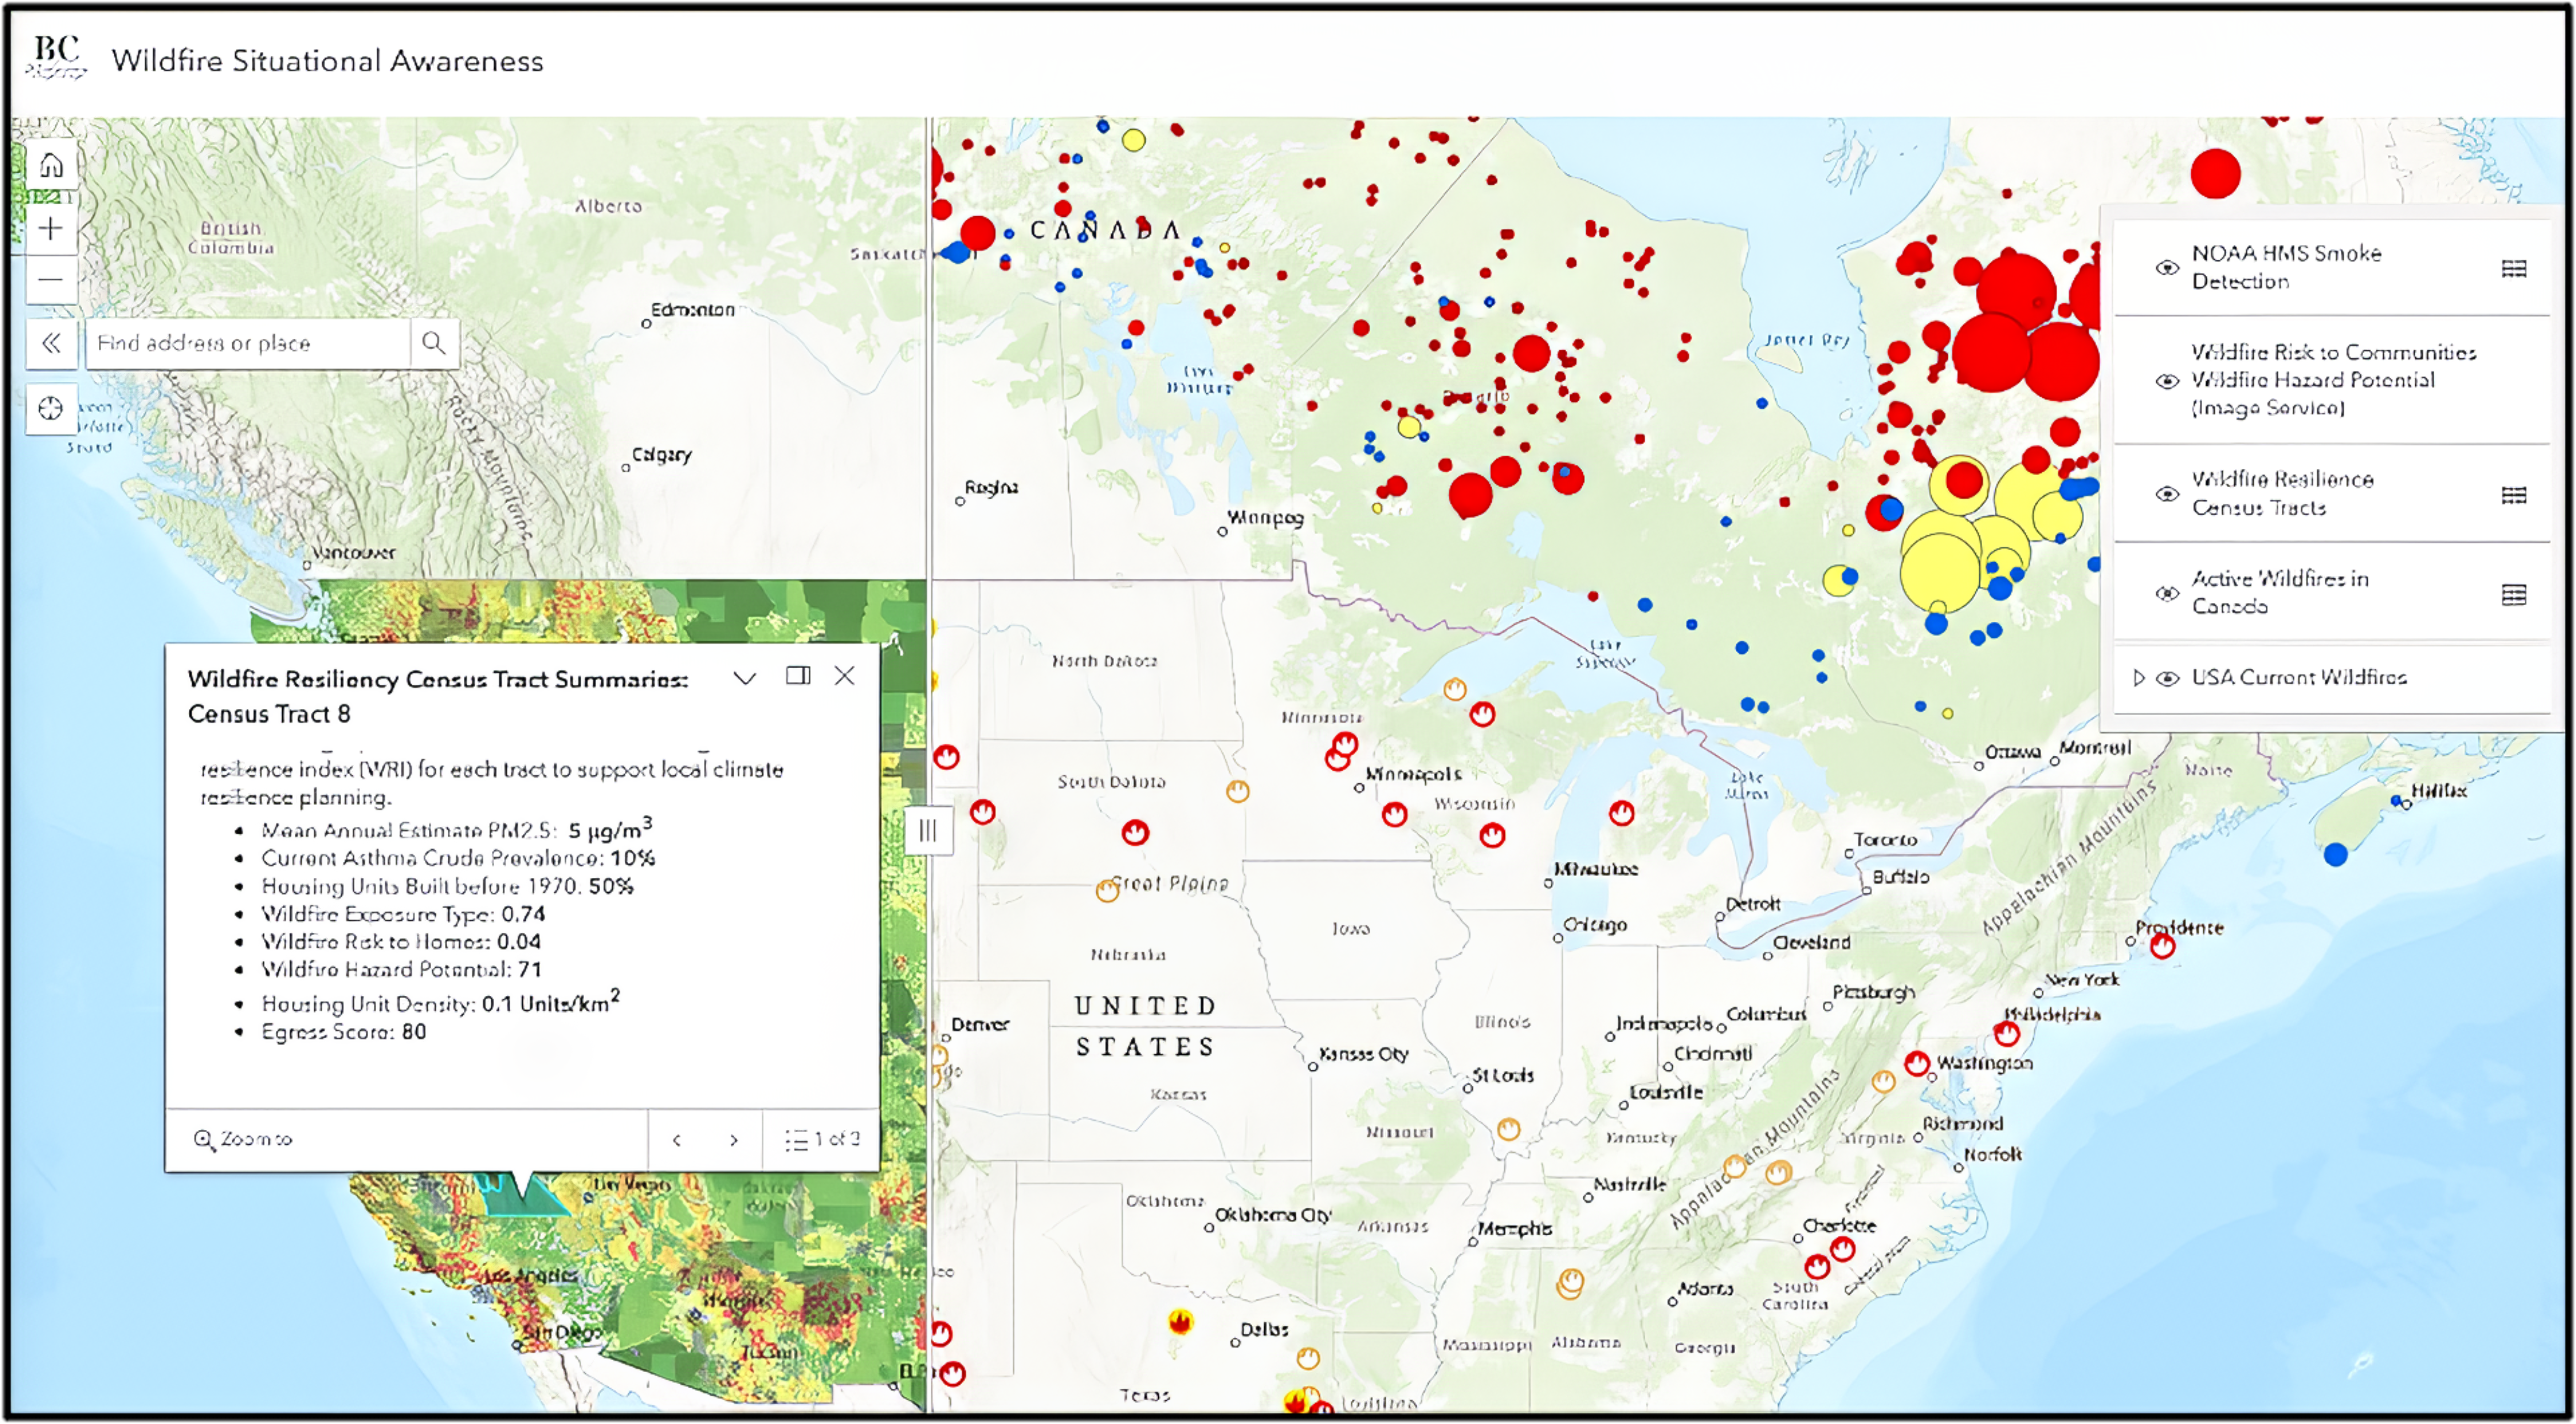This screenshot has width=2576, height=1424.
Task: Open legend for Active Wildfires in Canada
Action: pos(2514,595)
